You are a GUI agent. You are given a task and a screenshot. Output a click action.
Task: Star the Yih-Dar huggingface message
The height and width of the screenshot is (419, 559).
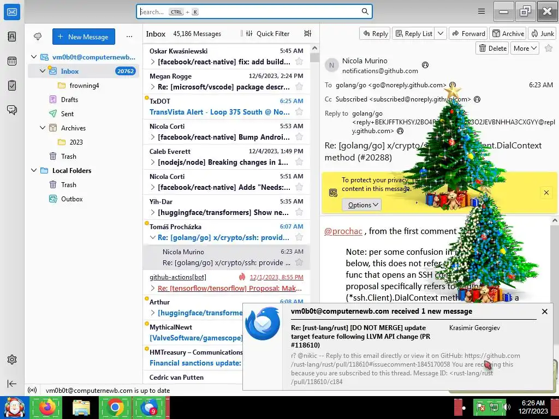tap(299, 212)
